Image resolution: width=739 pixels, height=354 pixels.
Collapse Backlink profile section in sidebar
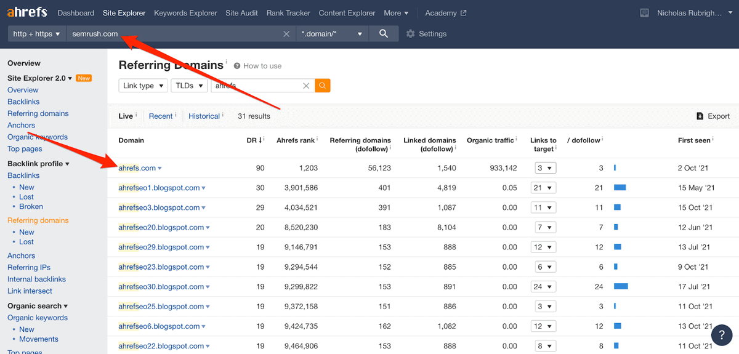coord(38,164)
